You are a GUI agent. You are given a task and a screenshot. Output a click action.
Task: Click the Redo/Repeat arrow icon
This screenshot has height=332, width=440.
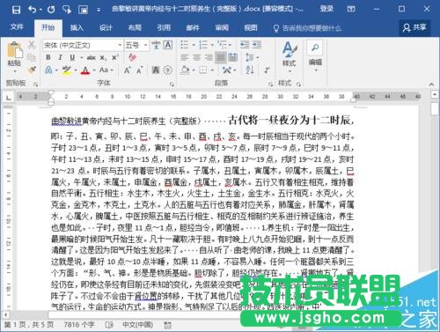(x=51, y=10)
